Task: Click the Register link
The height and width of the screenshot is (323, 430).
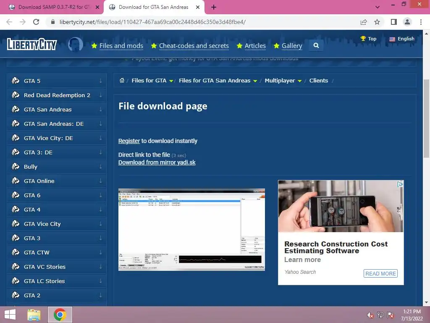Action: click(129, 141)
